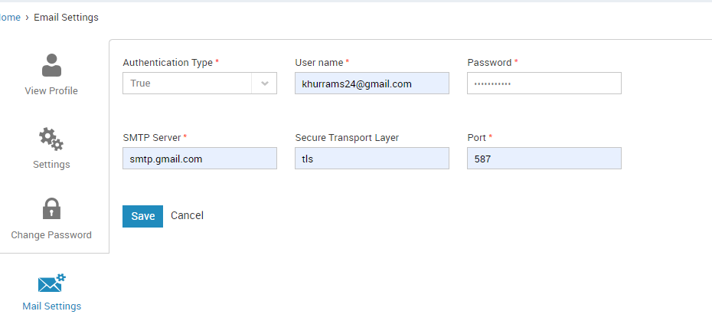The width and height of the screenshot is (712, 321).
Task: Click the Port field showing 587
Action: 544,159
